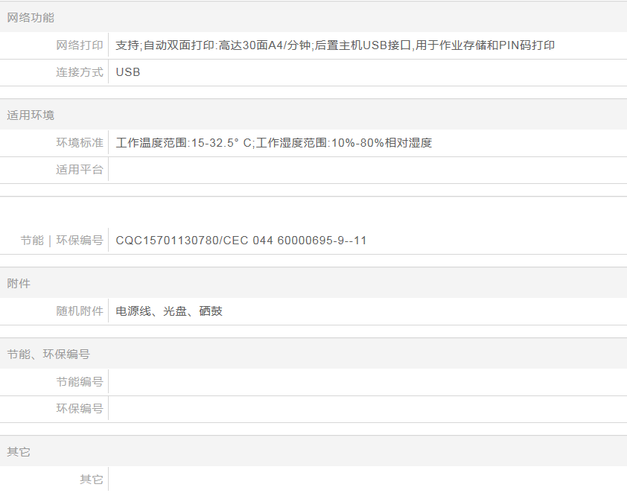The width and height of the screenshot is (627, 493).
Task: Click the empty value cell beside 适用平台
Action: pos(365,170)
